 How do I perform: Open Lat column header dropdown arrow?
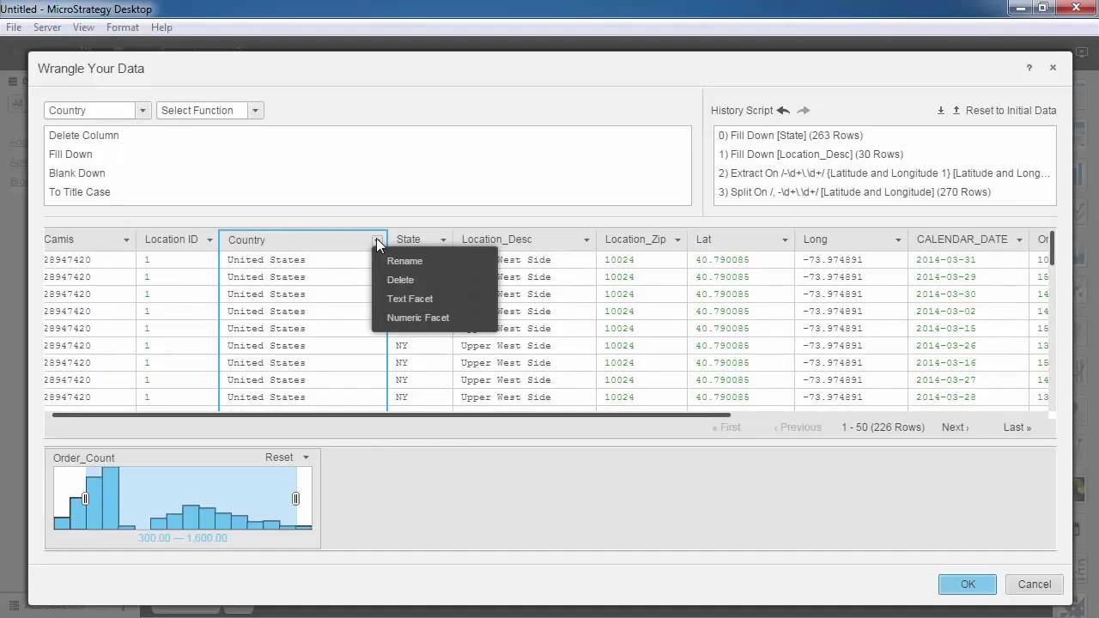pos(785,240)
